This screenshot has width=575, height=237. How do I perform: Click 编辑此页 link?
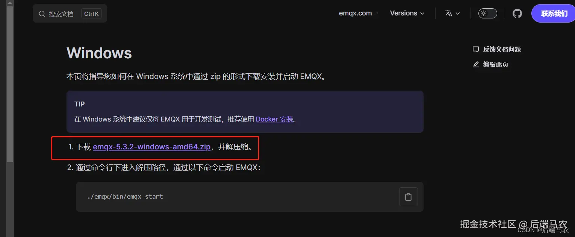[496, 64]
